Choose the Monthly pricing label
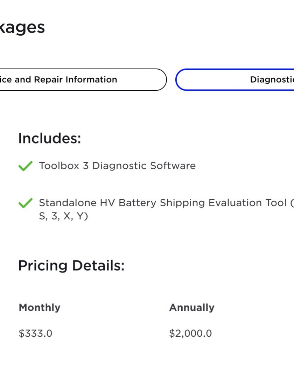 [40, 308]
